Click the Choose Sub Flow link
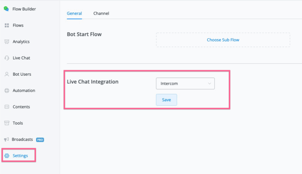 (x=223, y=40)
